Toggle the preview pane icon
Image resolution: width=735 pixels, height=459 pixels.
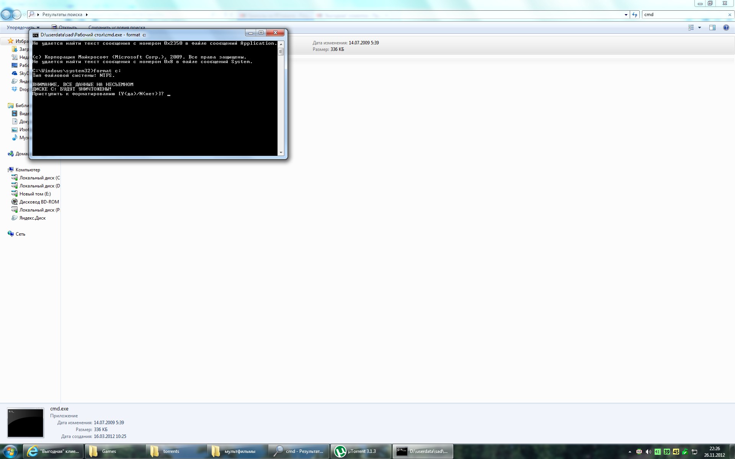pos(712,28)
